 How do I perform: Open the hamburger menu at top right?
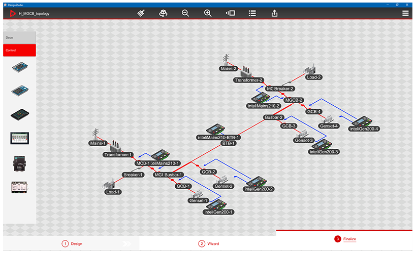coord(405,14)
